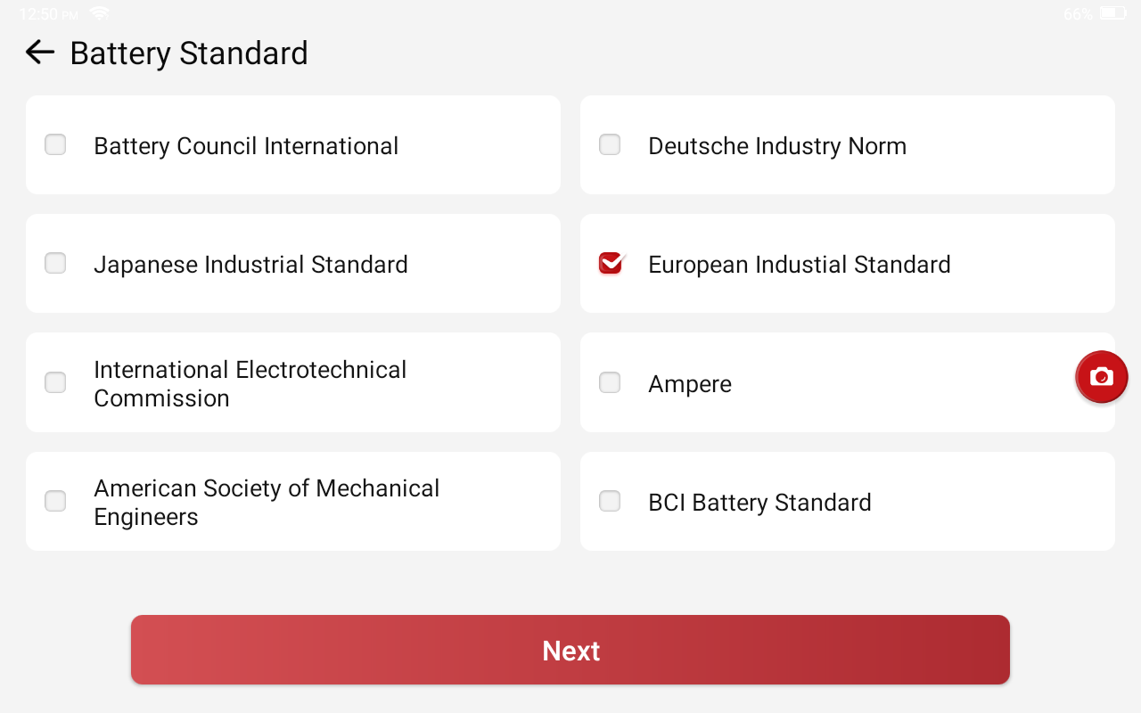Tick the Japanese Industrial Standard checkbox
Screen dimensions: 1141x713
coord(55,263)
